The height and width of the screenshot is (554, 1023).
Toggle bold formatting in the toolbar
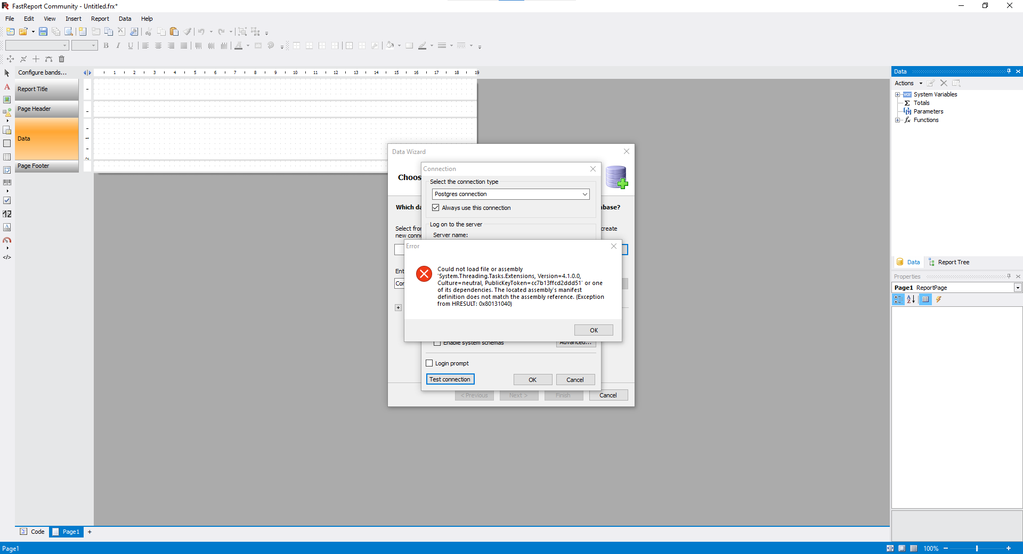point(106,46)
